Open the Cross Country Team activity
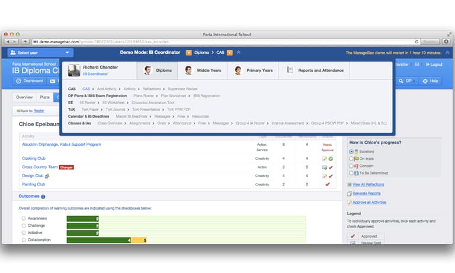 pos(40,167)
